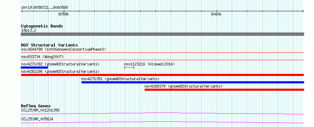The width and height of the screenshot is (314, 127).
Task: Click the magenta CCL25 NM_005624 gene line
Action: coord(162,122)
